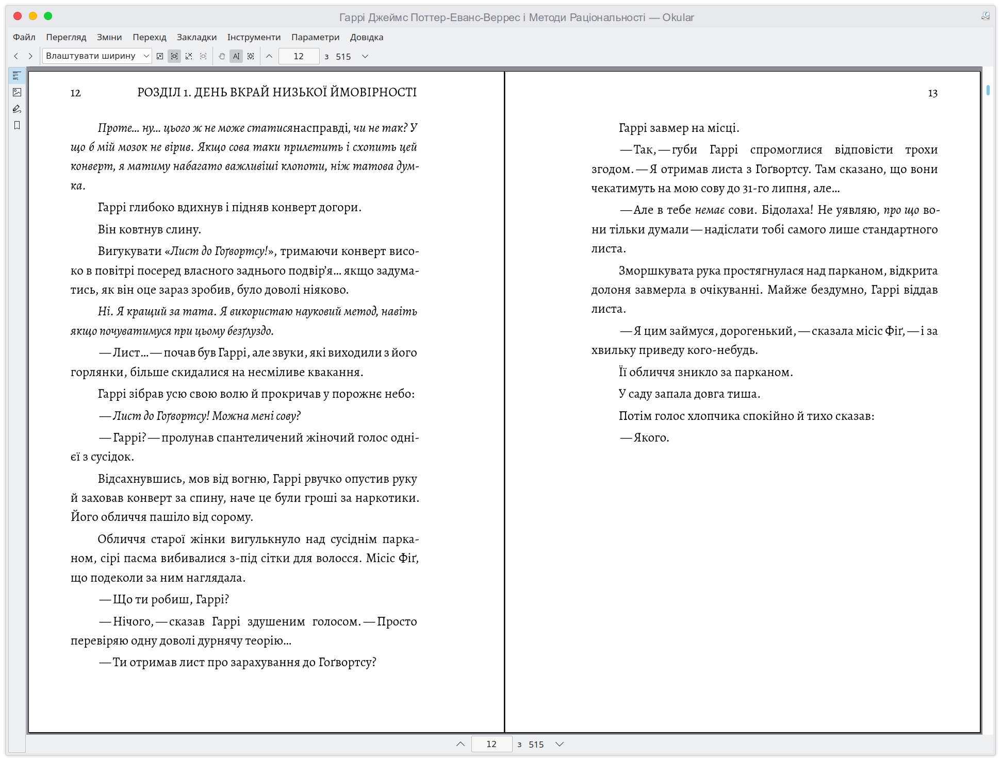Open the Bookmarks sidebar panel
This screenshot has width=1001, height=761.
pos(17,125)
